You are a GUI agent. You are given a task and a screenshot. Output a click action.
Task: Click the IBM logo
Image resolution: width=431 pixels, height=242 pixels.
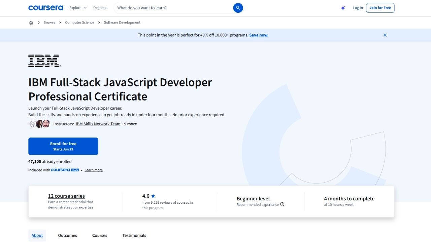tap(45, 61)
